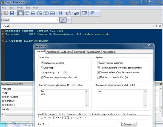Switch to the Commands tab
163x127 pixels.
tap(79, 52)
